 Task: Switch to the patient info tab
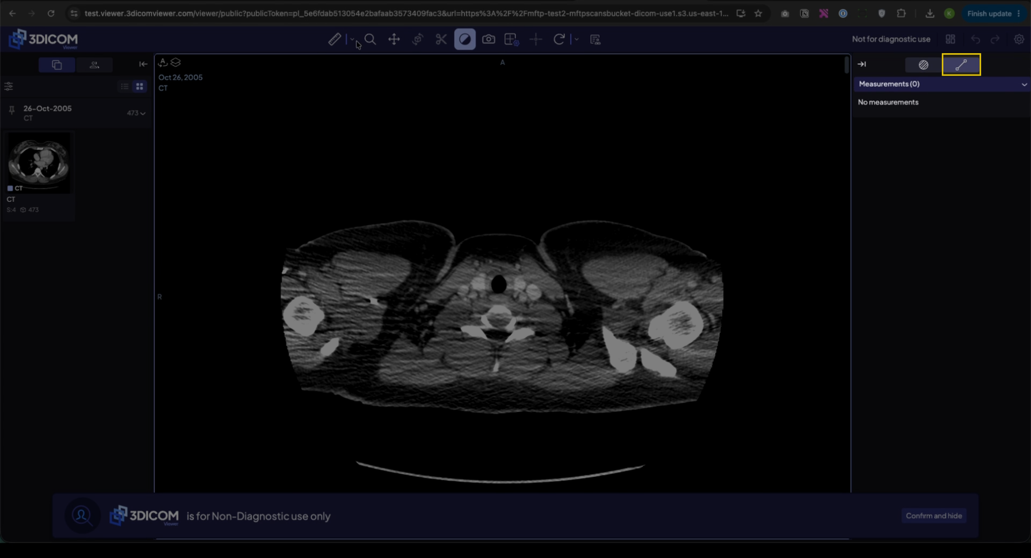[95, 65]
